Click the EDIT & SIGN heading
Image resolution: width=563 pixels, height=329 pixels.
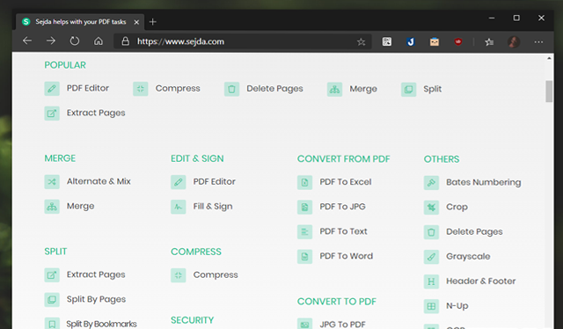pyautogui.click(x=197, y=158)
